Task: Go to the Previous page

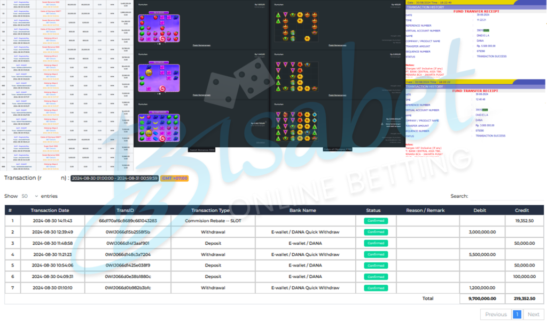Action: (x=496, y=314)
